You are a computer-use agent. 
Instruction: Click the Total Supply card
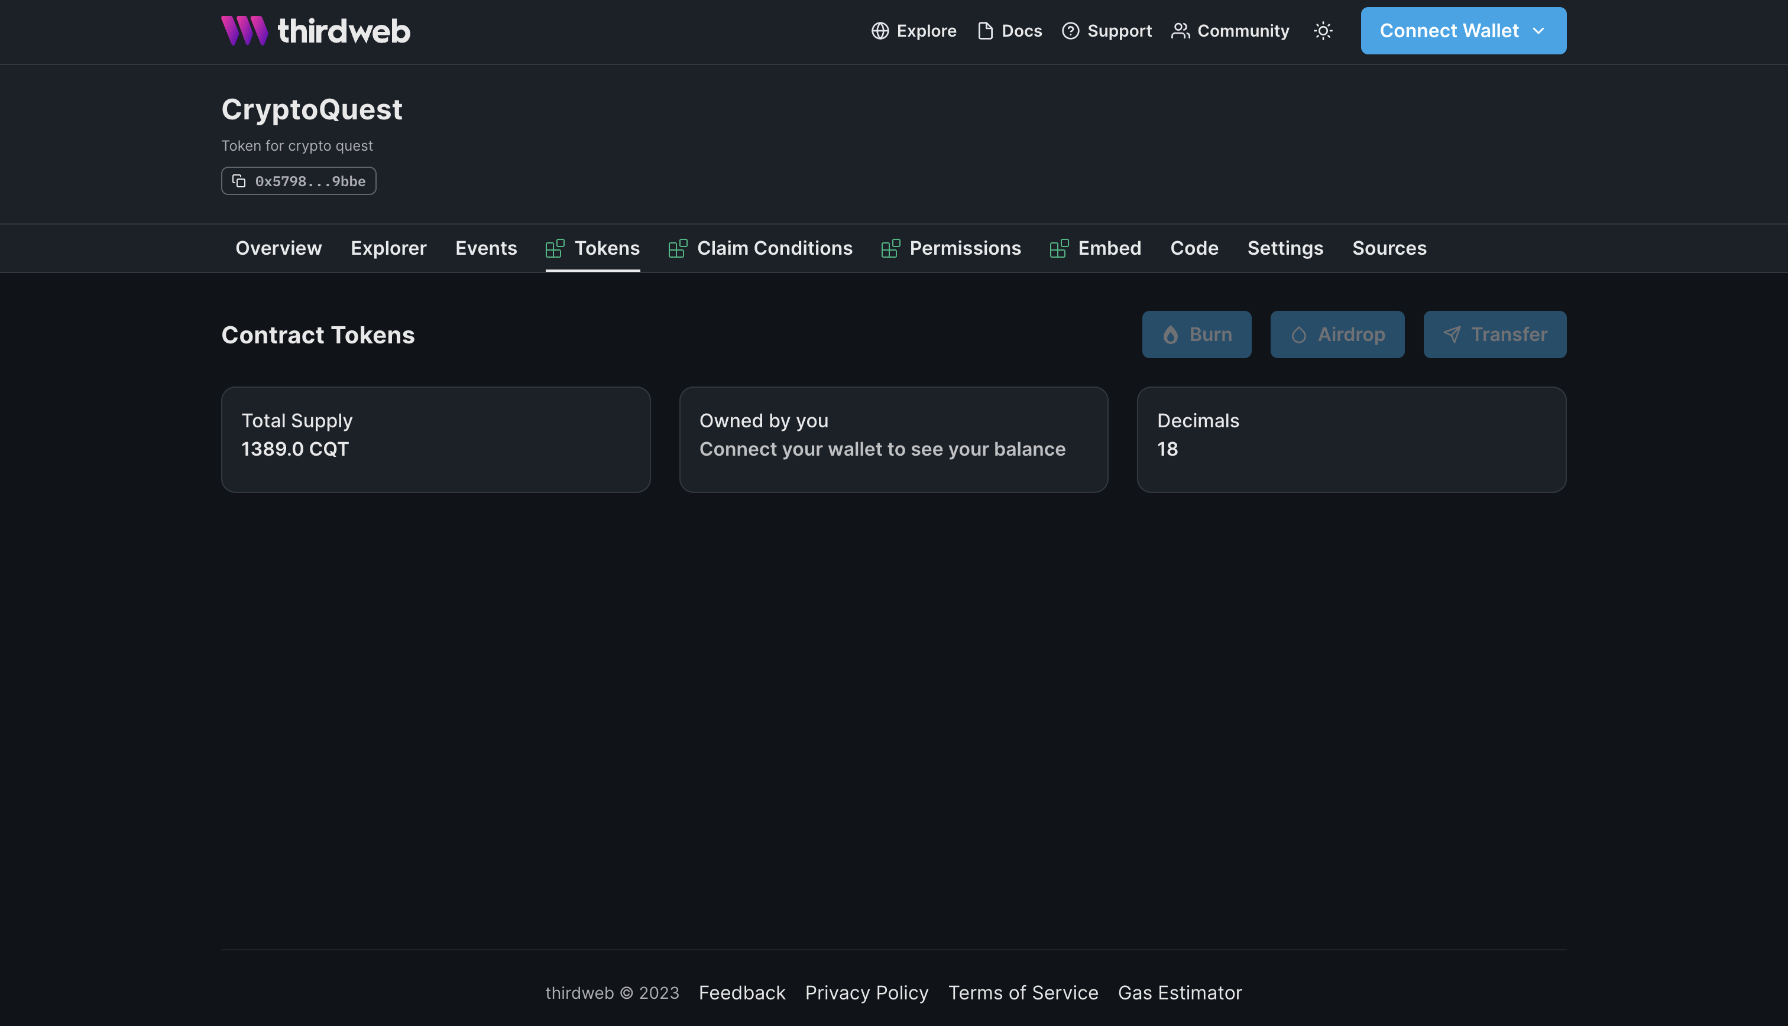coord(436,439)
